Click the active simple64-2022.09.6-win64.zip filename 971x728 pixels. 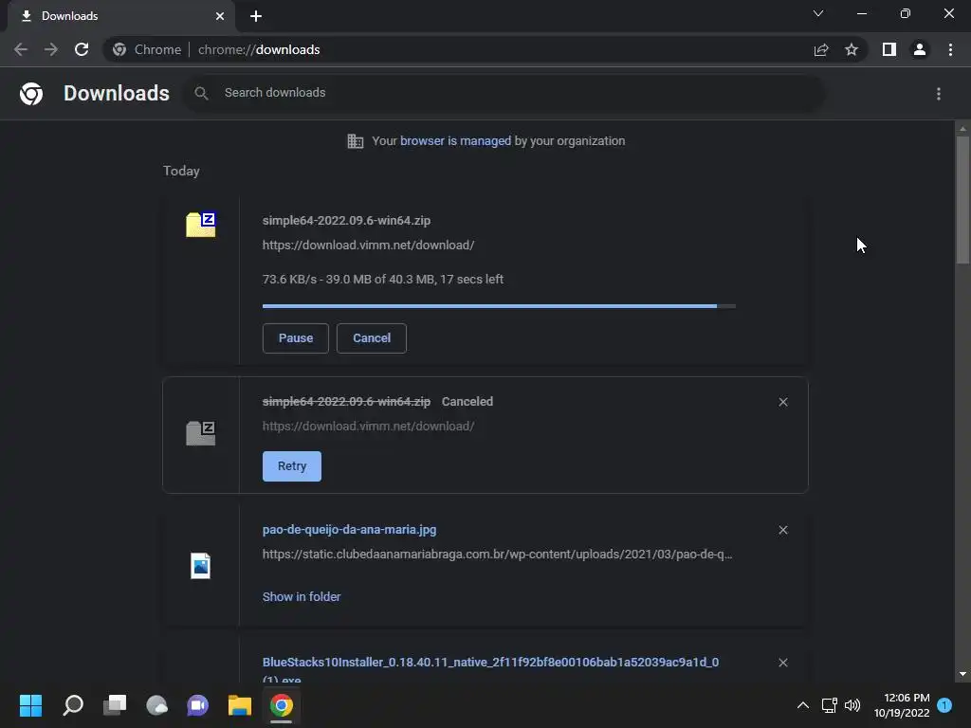(x=346, y=220)
